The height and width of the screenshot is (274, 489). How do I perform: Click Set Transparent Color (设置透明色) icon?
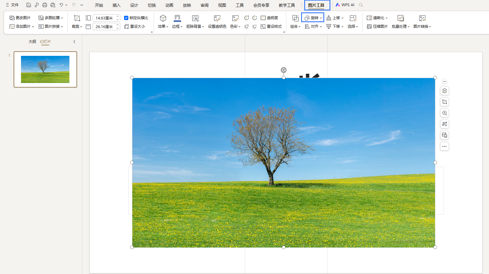click(x=217, y=18)
